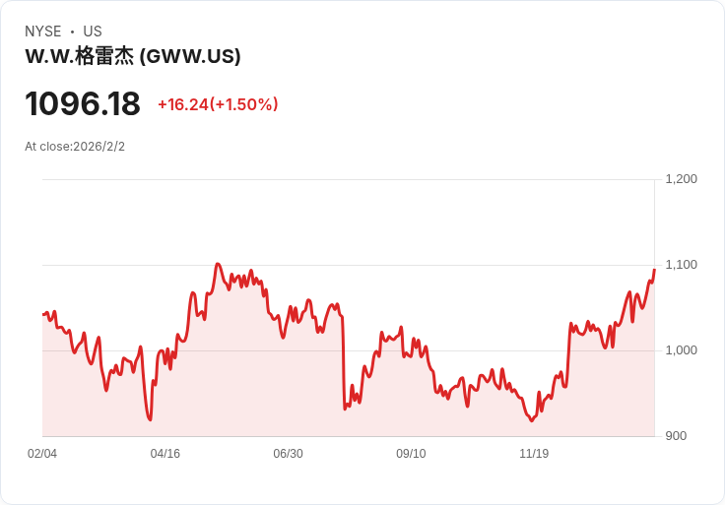The image size is (725, 505).
Task: Click the 1,200 y-axis price label
Action: point(681,179)
